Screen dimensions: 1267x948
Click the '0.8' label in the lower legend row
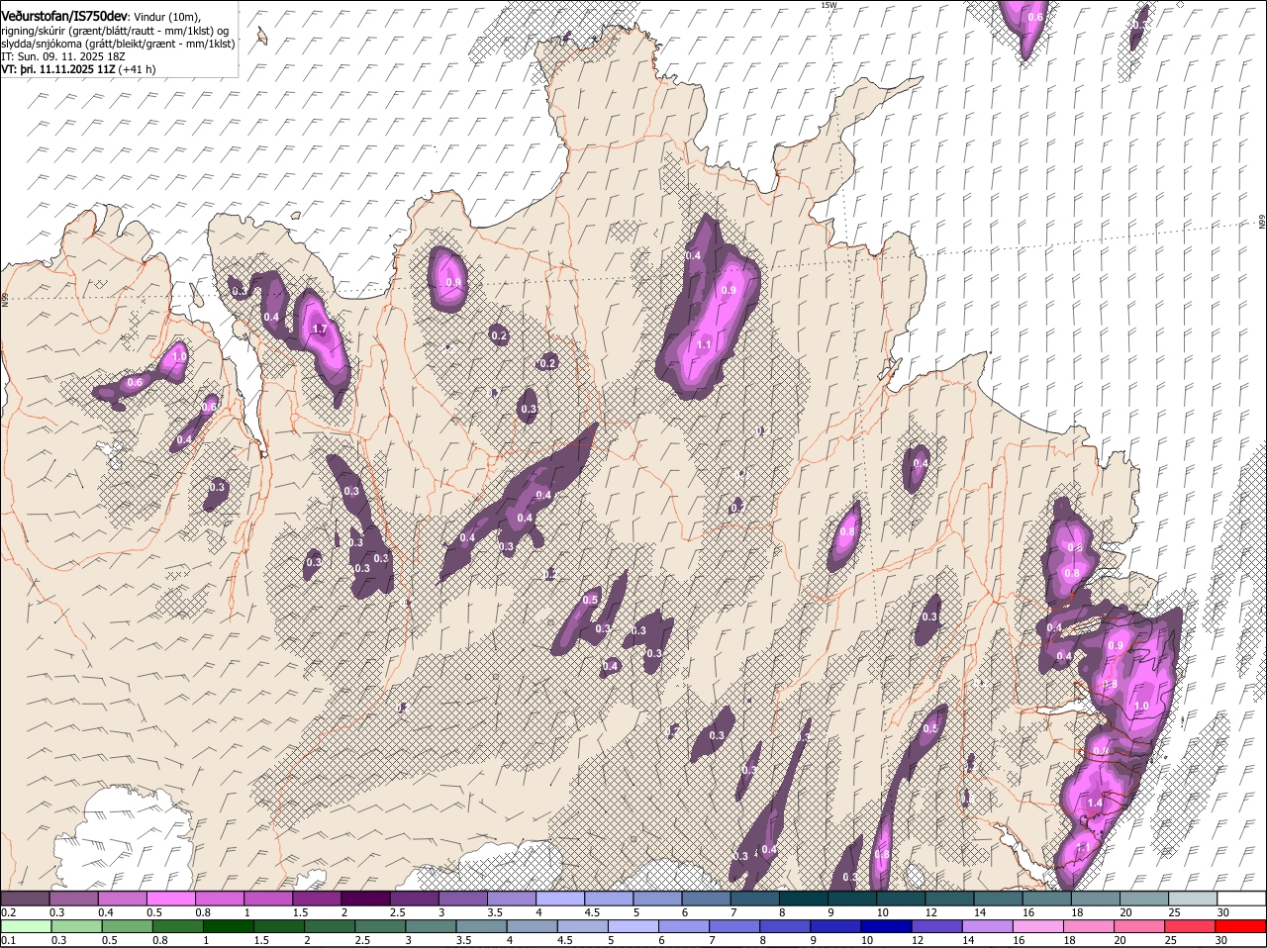pyautogui.click(x=159, y=940)
